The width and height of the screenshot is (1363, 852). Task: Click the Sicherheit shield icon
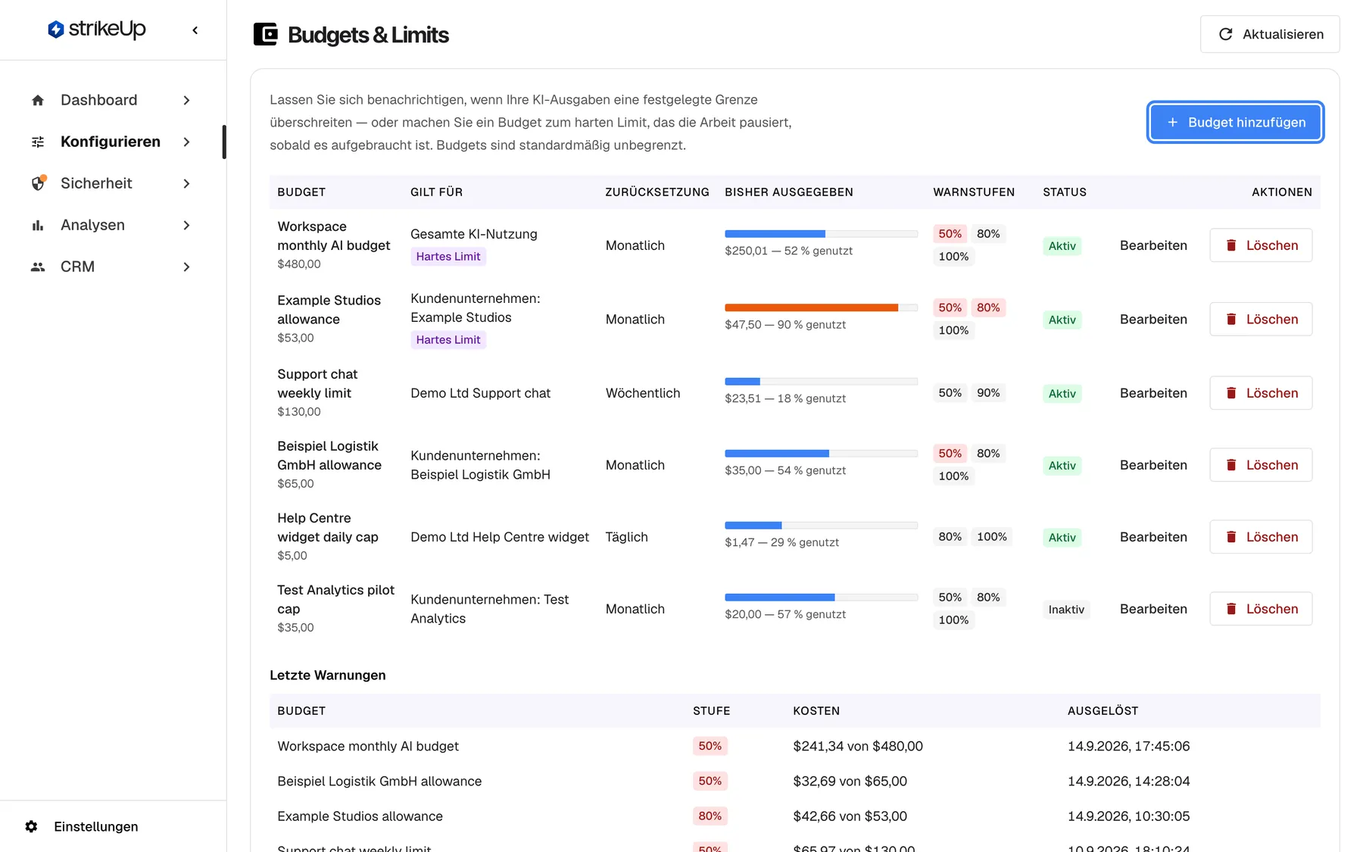(x=38, y=183)
